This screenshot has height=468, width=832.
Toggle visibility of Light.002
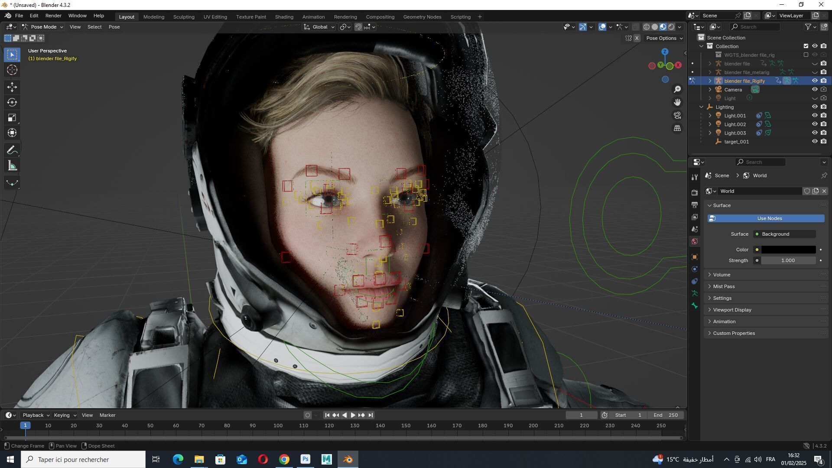point(815,124)
